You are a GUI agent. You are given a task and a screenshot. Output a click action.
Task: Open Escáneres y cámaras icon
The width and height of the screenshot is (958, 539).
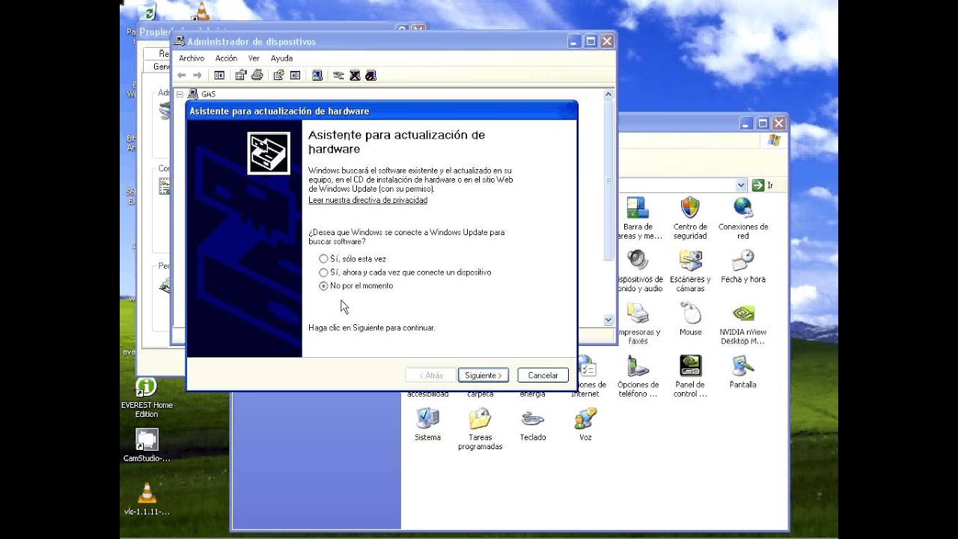pyautogui.click(x=690, y=270)
